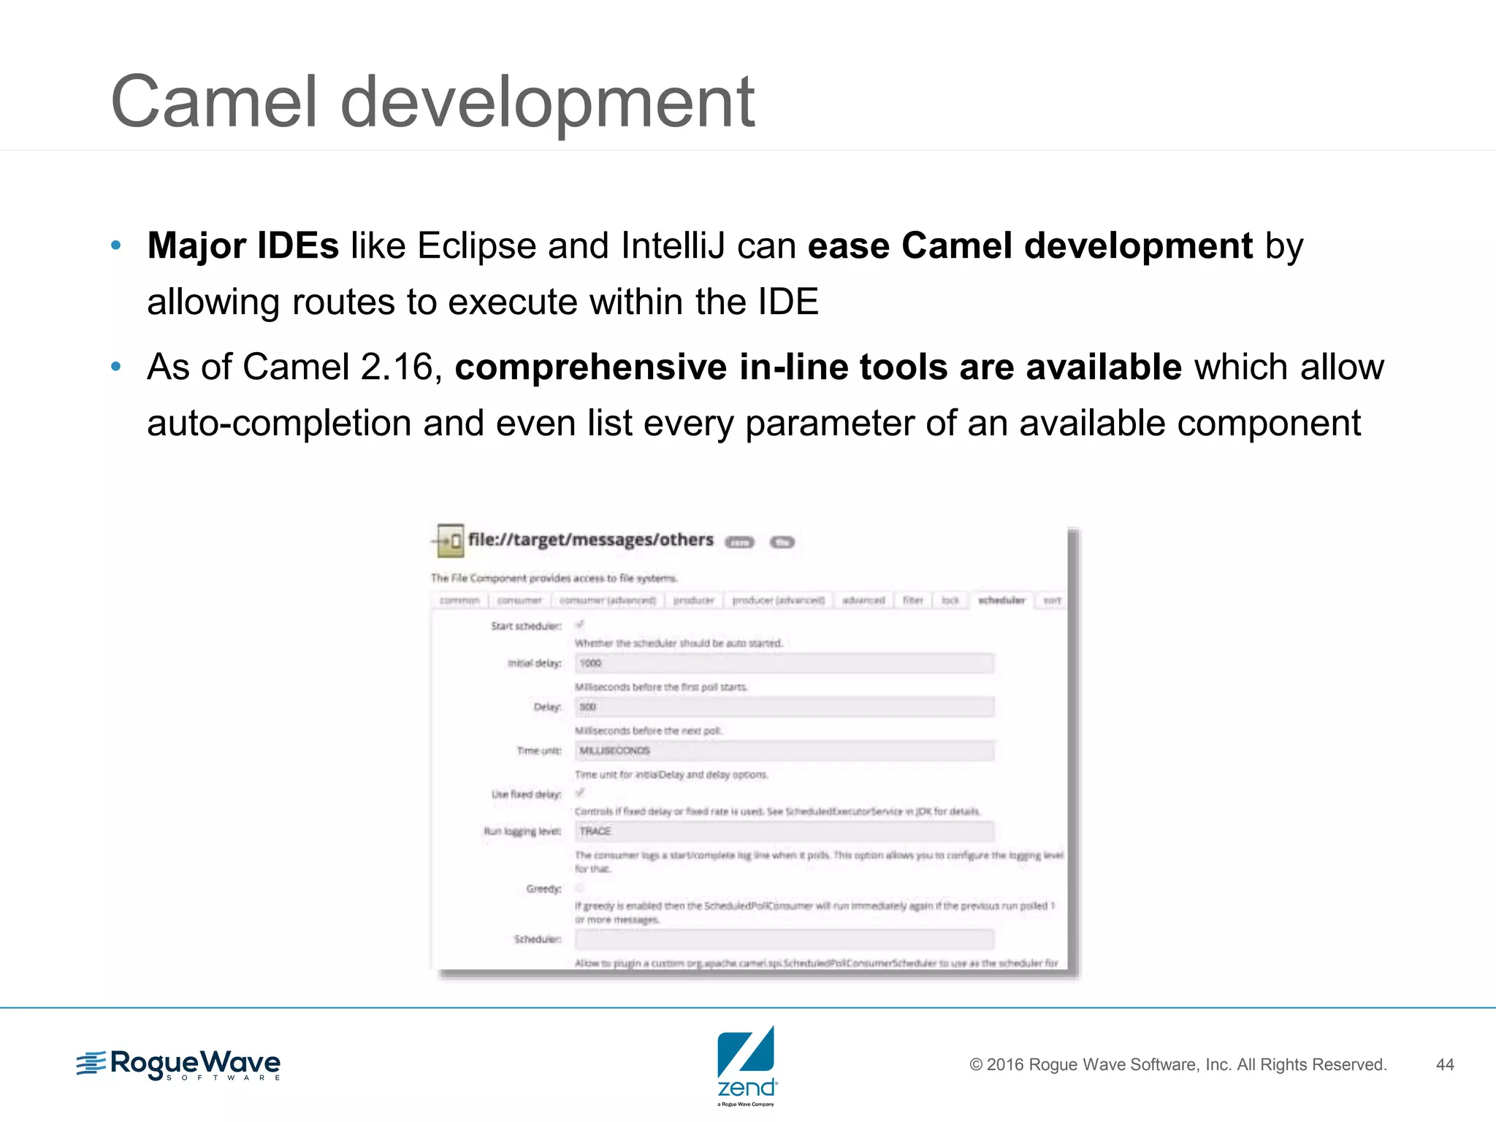
Task: Toggle the Use fixed delay checkbox
Action: 579,793
